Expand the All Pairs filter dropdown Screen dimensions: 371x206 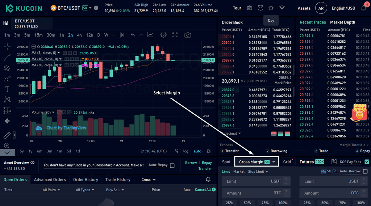pyautogui.click(x=51, y=190)
